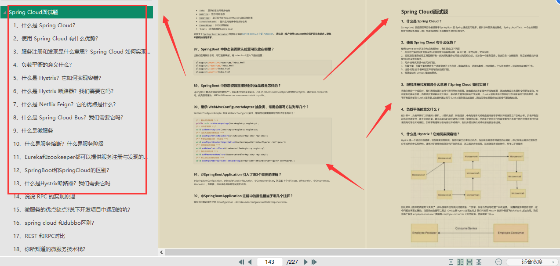Open bookmark 14、说说 RPC 的实现原理
The height and width of the screenshot is (266, 560).
pyautogui.click(x=44, y=197)
